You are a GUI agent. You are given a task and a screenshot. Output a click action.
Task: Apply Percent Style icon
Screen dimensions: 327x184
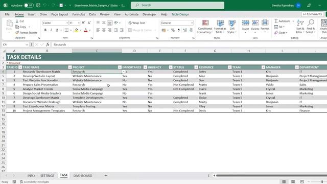173,30
